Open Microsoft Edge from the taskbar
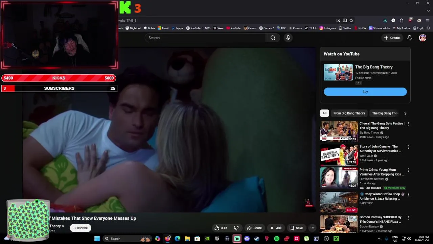433x244 pixels. point(177,239)
